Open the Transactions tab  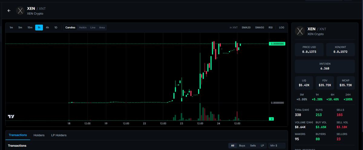18,135
